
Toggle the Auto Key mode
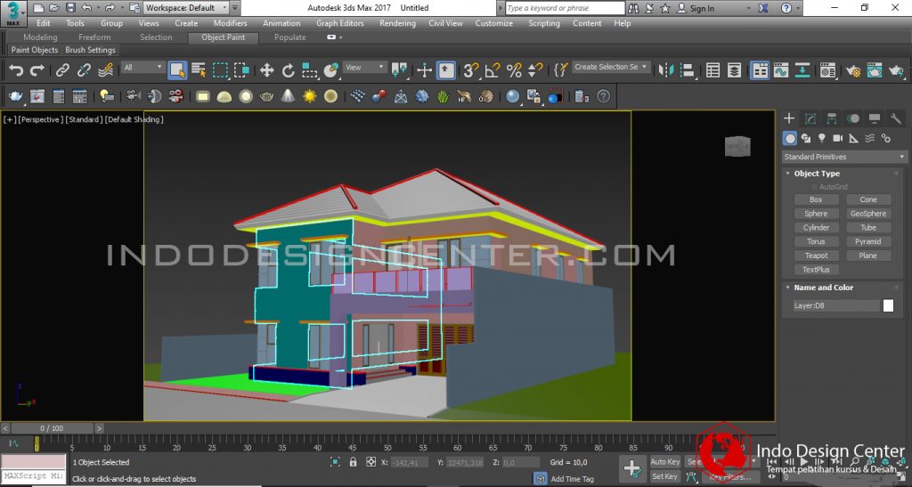(664, 462)
